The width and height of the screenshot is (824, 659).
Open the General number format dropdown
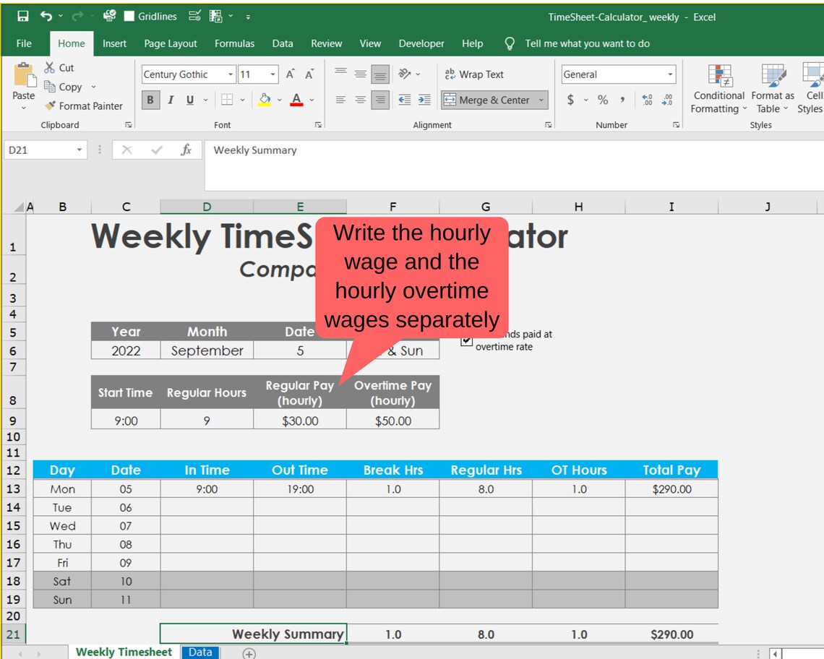(x=671, y=74)
